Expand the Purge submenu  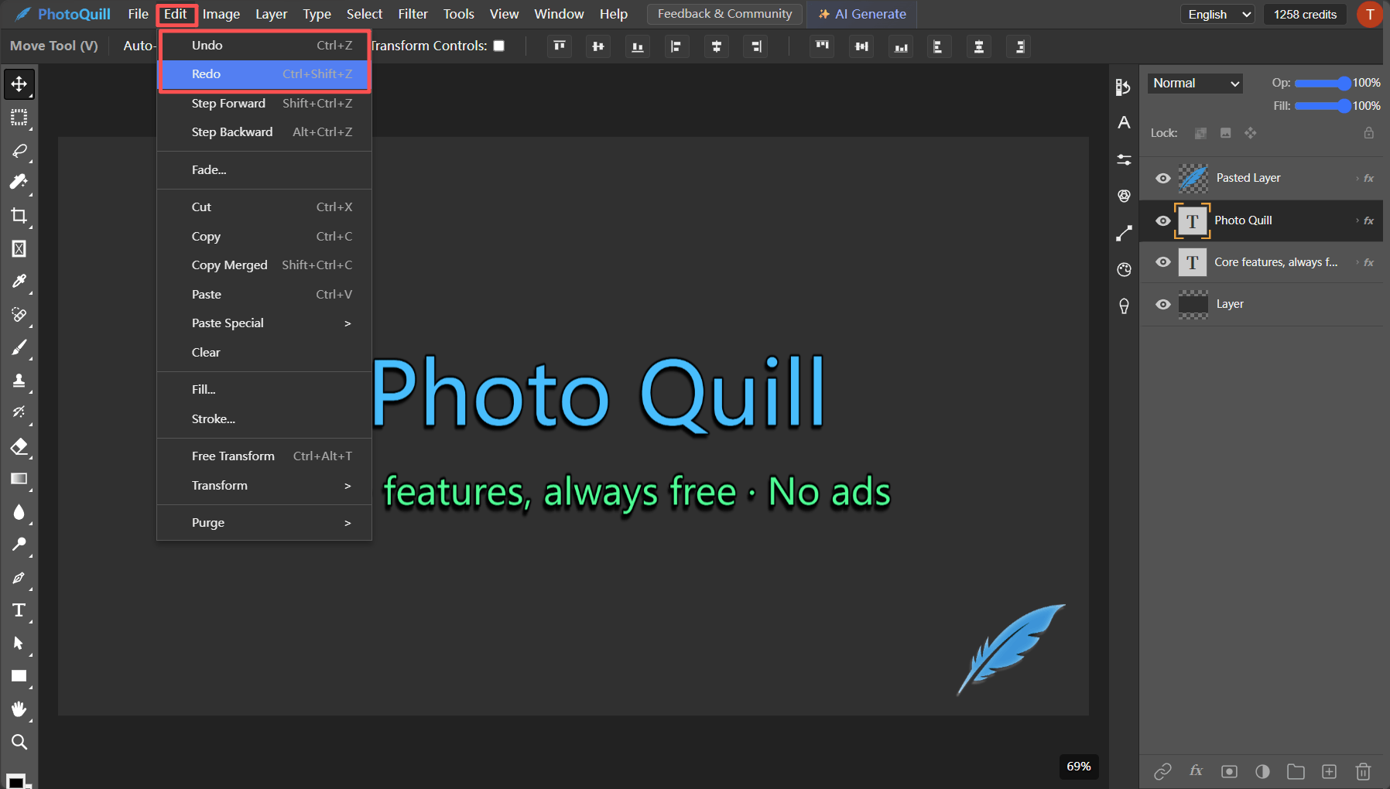(x=265, y=523)
